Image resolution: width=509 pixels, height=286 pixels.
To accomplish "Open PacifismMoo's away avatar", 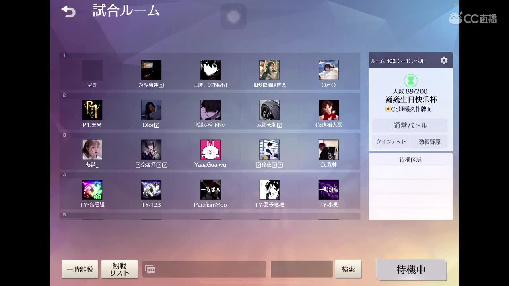I will point(210,190).
